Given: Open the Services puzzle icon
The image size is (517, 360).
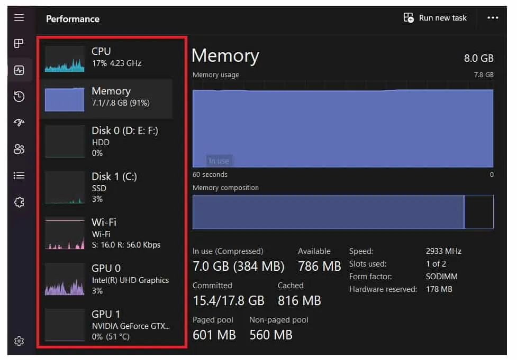Looking at the screenshot, I should click(19, 202).
